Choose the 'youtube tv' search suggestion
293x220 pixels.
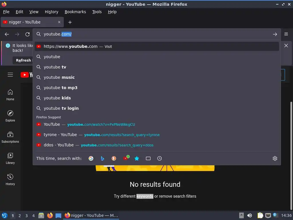(x=157, y=67)
